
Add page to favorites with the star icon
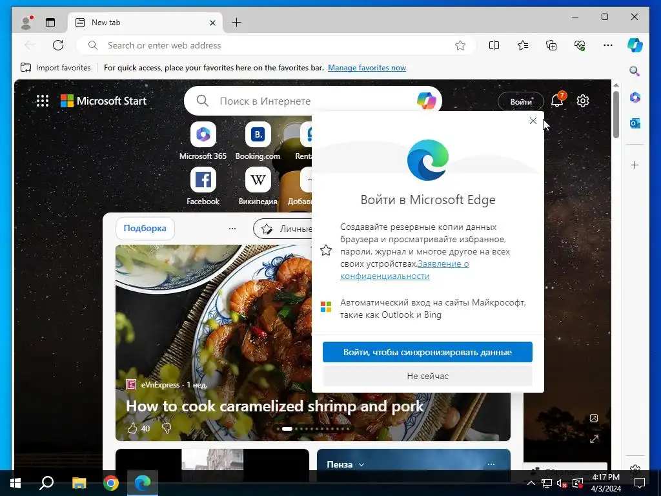tap(460, 45)
